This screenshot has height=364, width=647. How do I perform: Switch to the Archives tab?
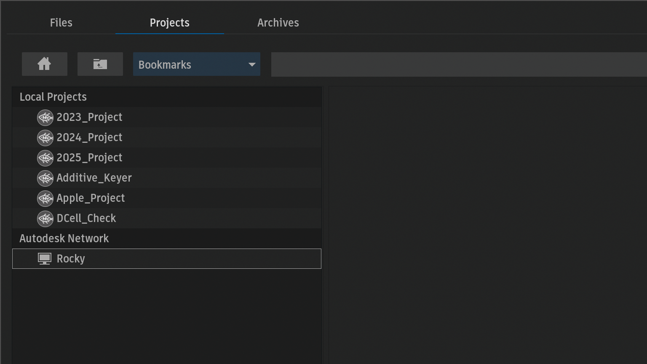pyautogui.click(x=278, y=23)
